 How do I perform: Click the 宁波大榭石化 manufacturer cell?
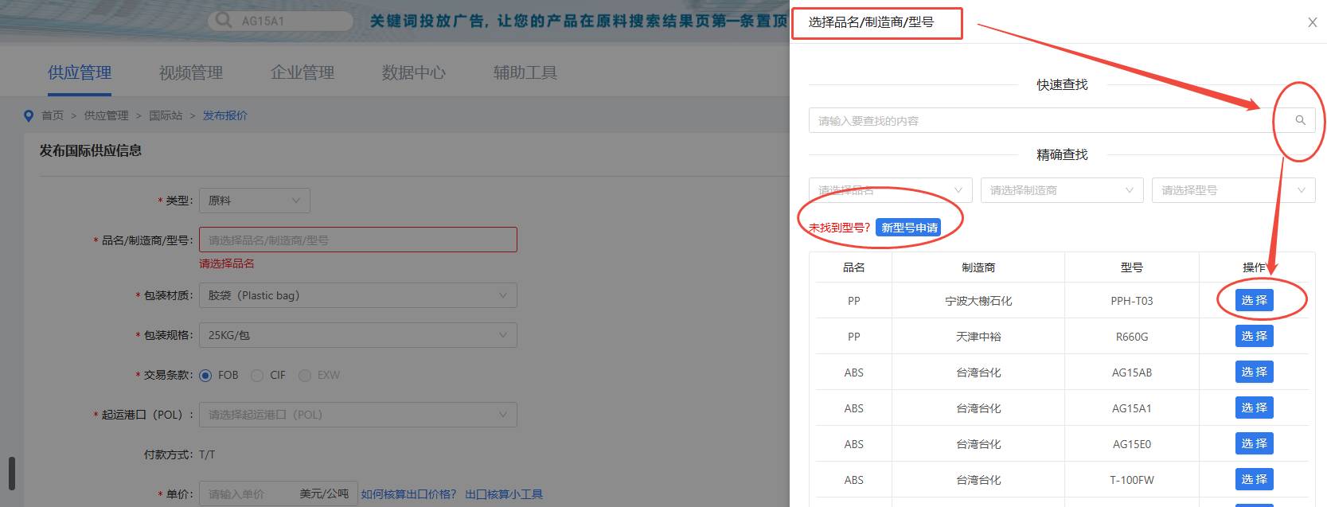[978, 301]
